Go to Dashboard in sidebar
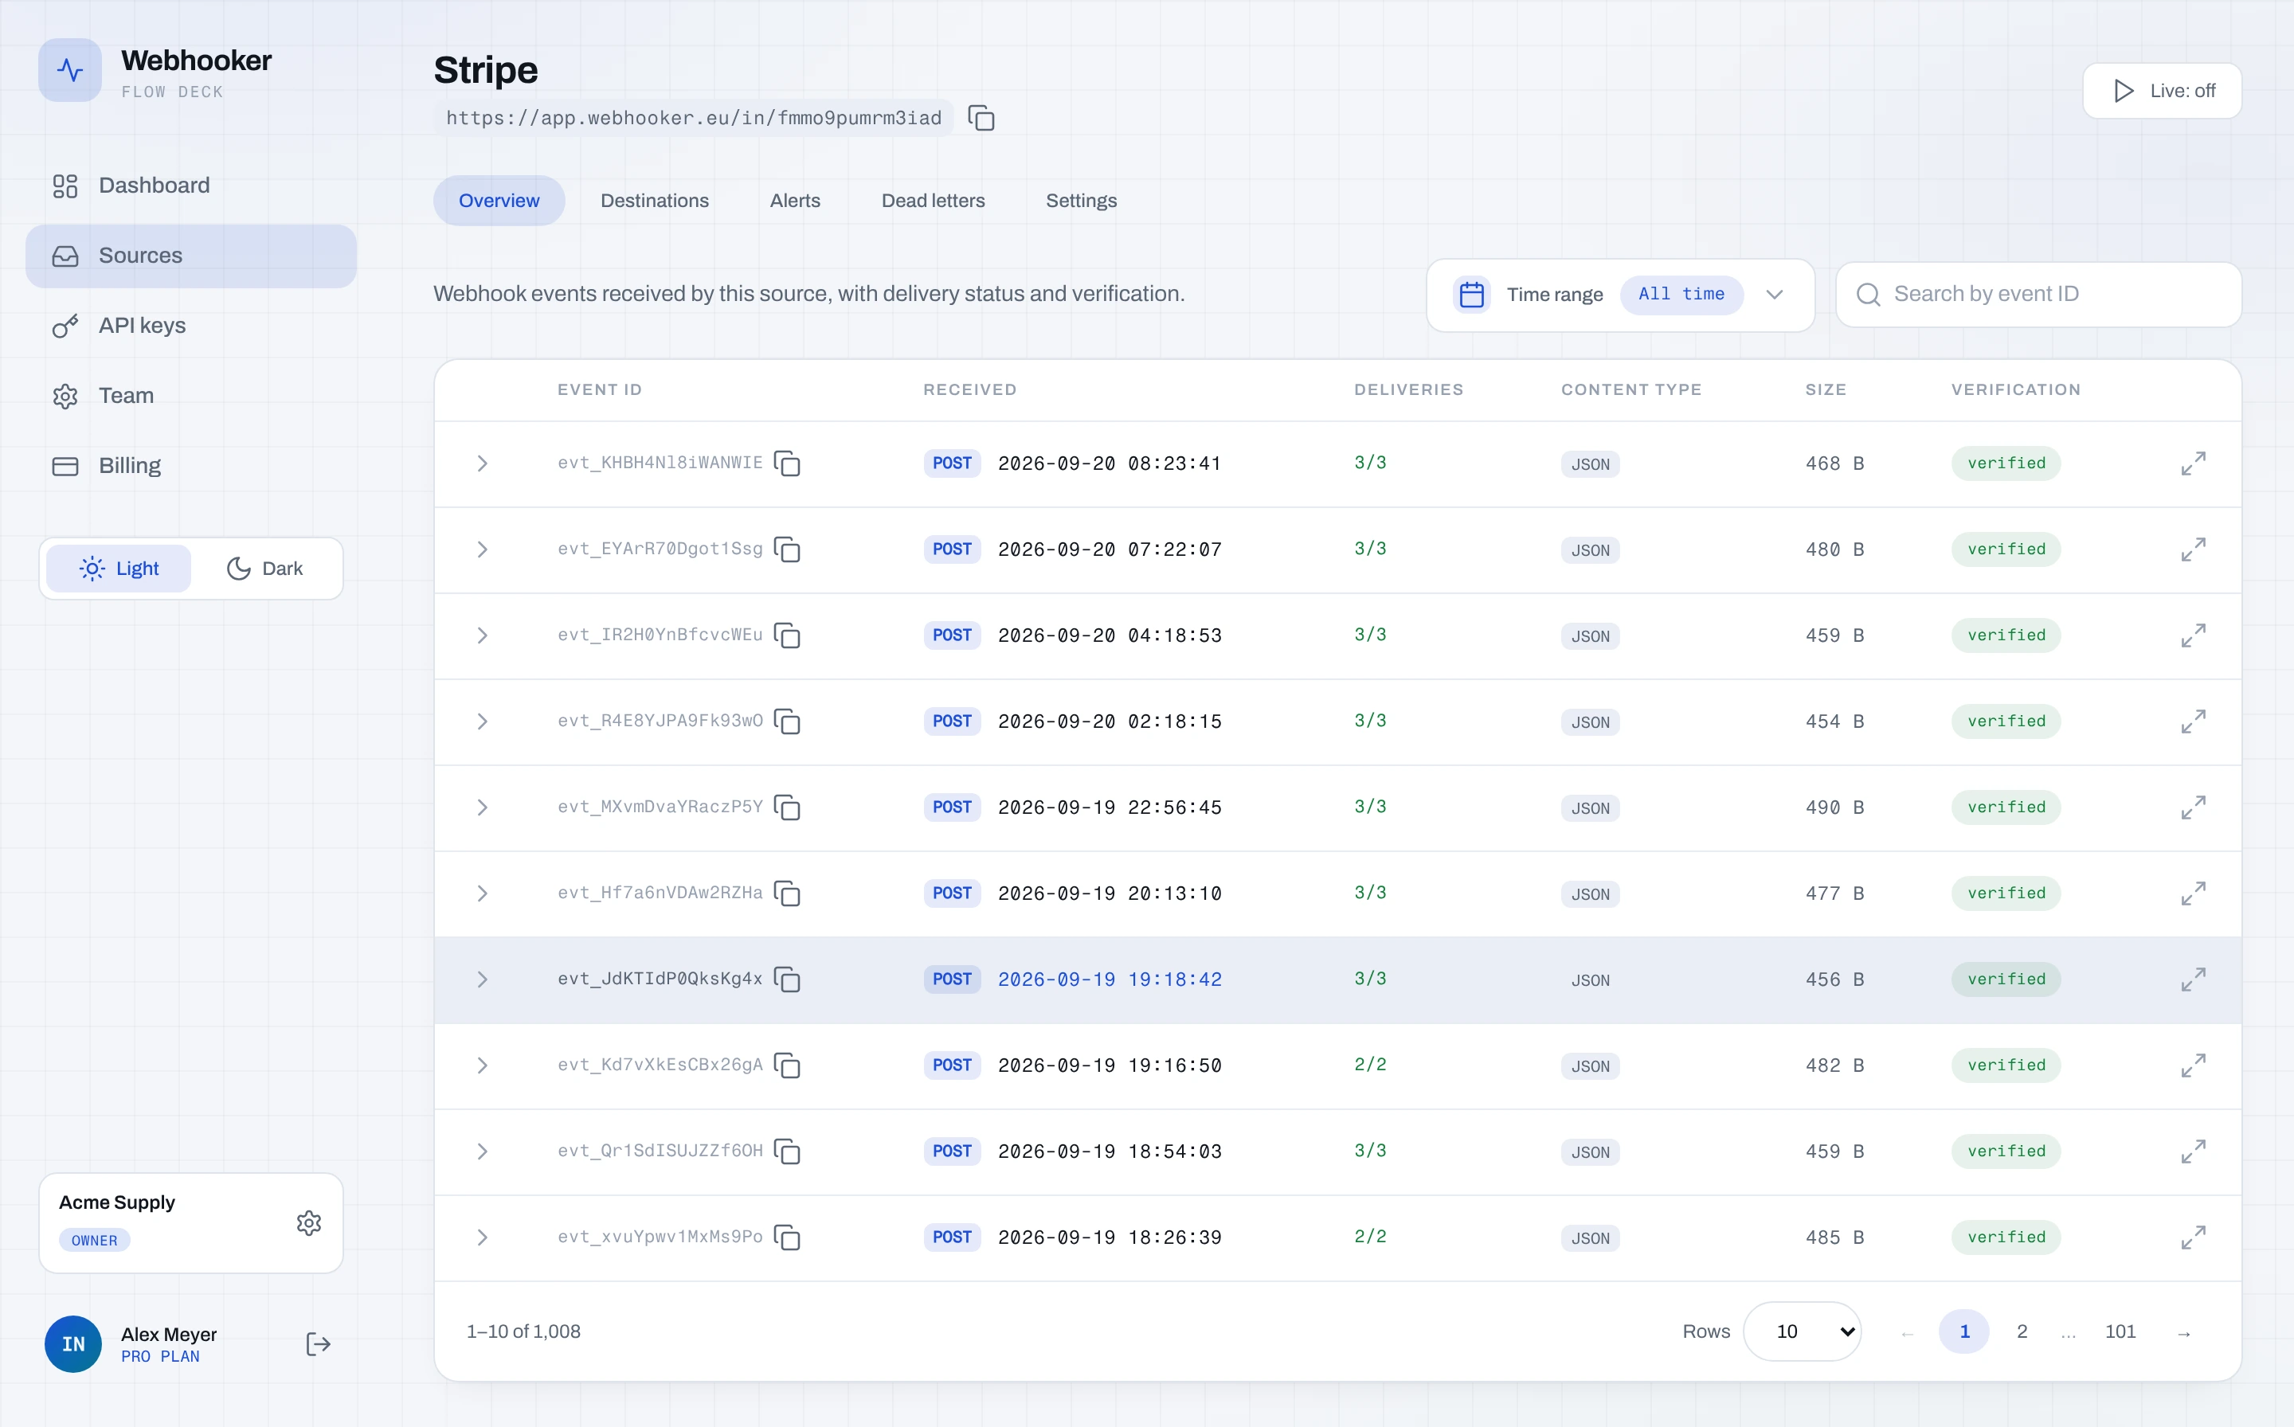The height and width of the screenshot is (1427, 2294). pos(190,185)
